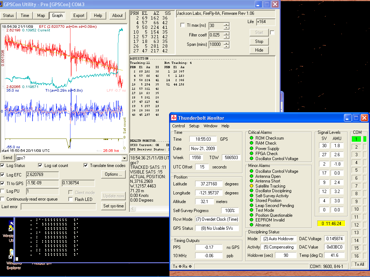Click the Rcvr Mode value (7) Overdet Clock (Time)
This screenshot has height=277, width=370.
click(217, 219)
